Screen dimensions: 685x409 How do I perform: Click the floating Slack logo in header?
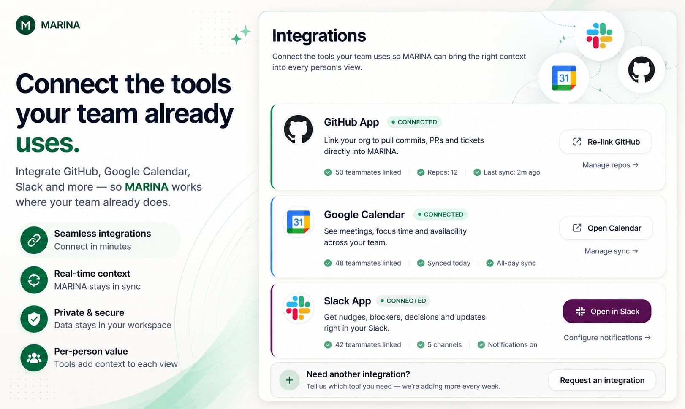599,36
